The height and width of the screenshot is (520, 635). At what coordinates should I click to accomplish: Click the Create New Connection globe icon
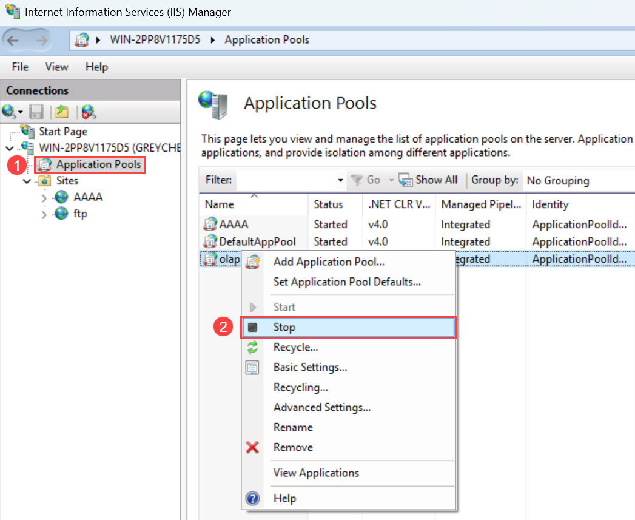(9, 112)
